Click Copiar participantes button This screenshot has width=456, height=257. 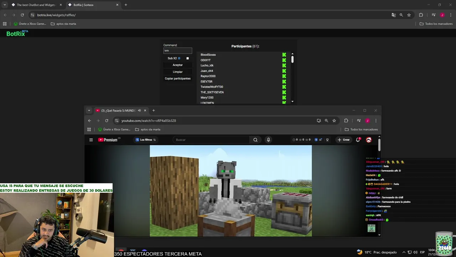[x=177, y=79]
